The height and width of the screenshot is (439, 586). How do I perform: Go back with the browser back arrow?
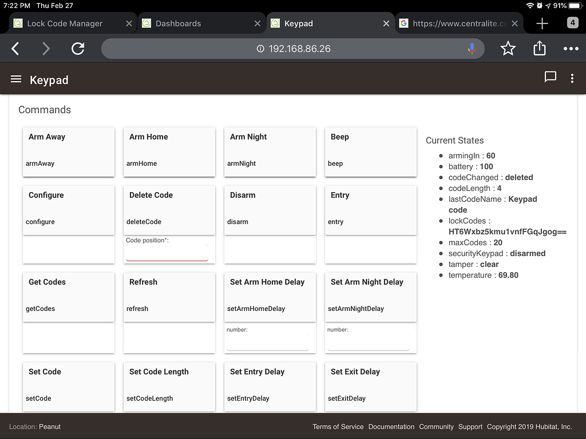pos(15,49)
